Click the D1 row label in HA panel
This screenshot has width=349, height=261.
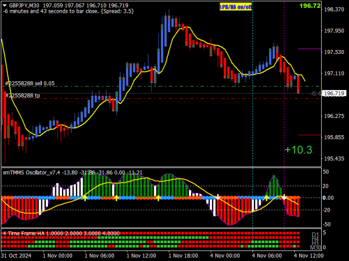[x=315, y=234]
